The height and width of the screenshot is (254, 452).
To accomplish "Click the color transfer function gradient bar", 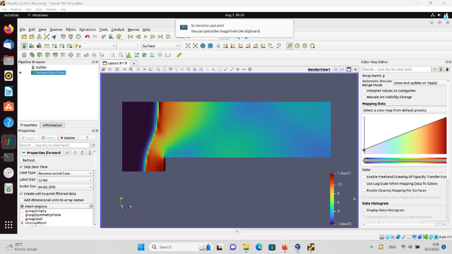I will tap(405, 161).
